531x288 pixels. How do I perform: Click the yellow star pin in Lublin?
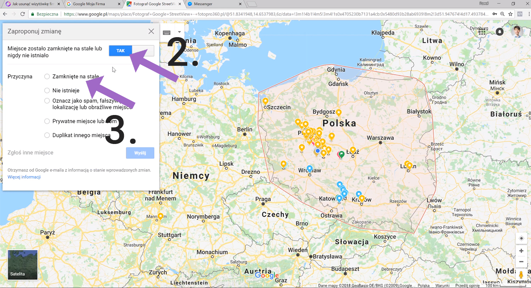[410, 166]
